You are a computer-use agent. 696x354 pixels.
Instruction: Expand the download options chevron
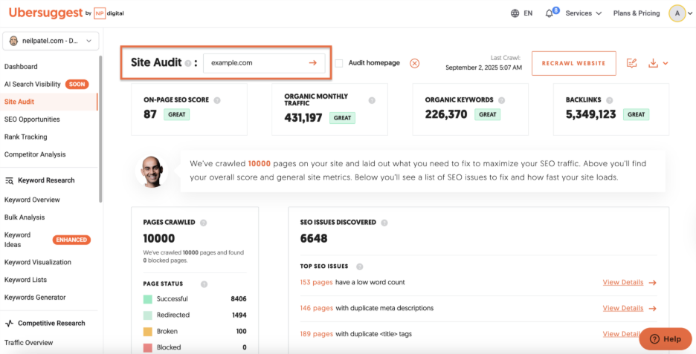click(x=666, y=63)
